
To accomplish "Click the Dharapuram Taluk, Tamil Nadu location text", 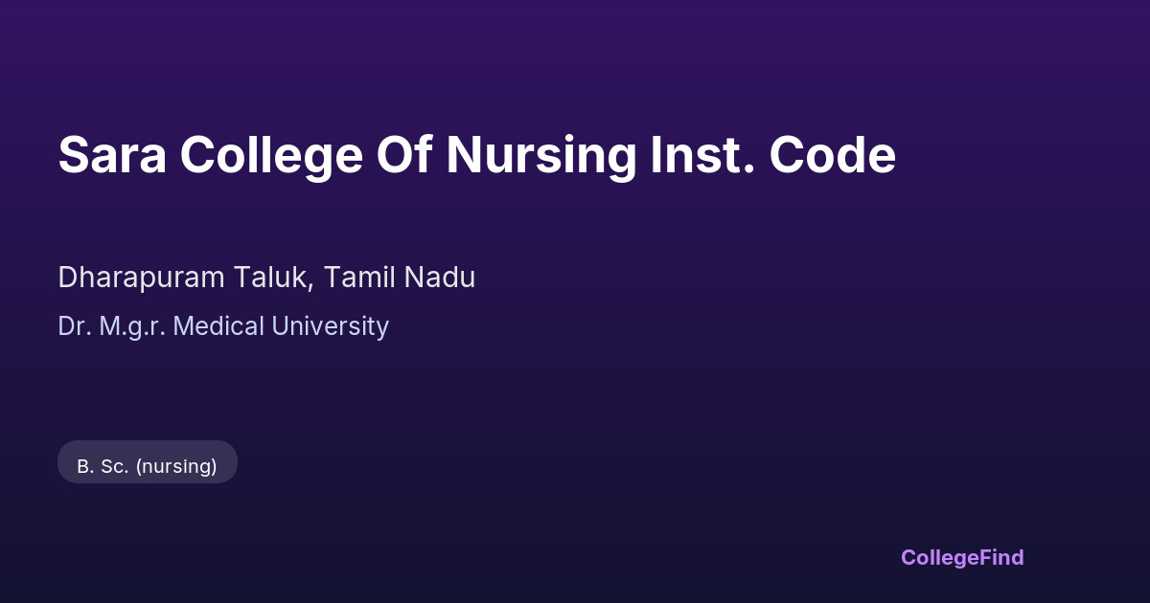I will tap(266, 278).
